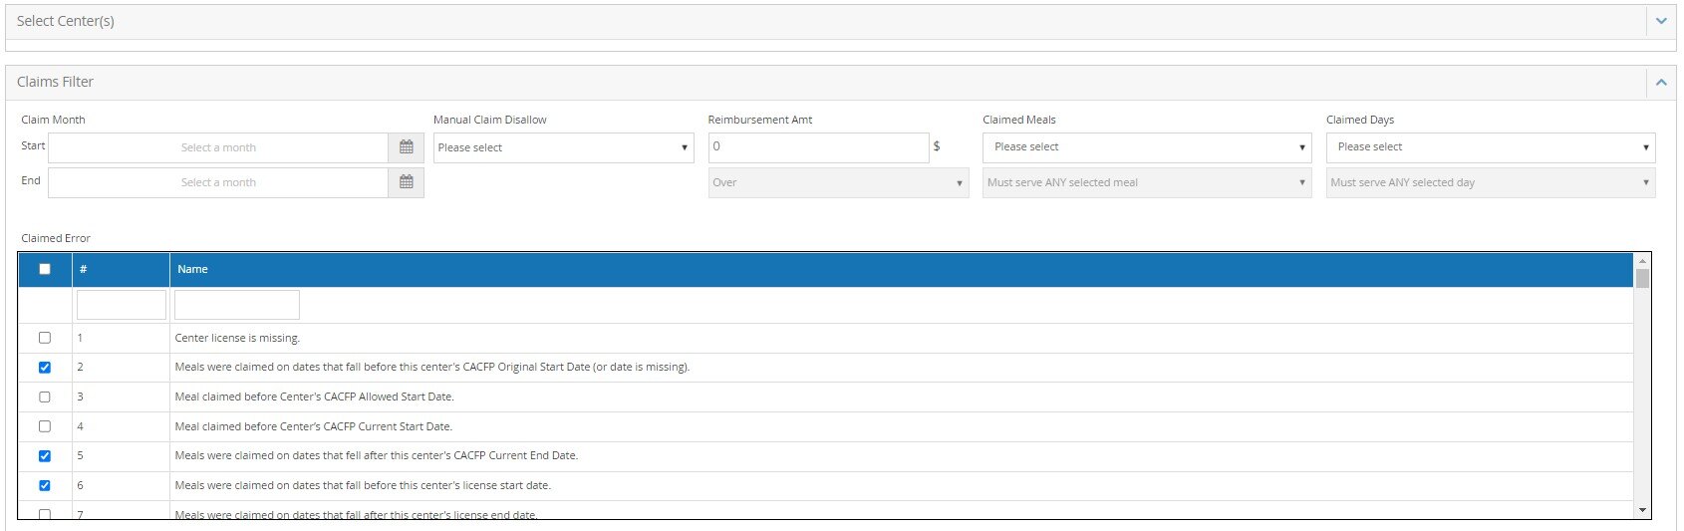
Task: Check the 'Center license is missing' checkbox
Action: 45,338
